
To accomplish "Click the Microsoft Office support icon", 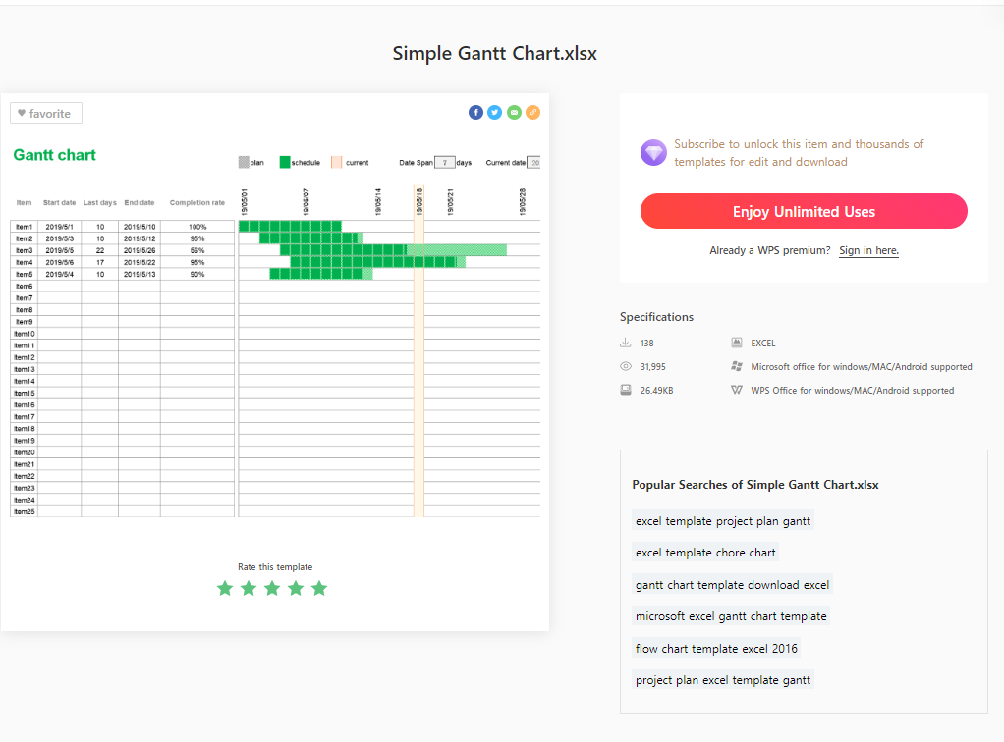I will (x=736, y=365).
